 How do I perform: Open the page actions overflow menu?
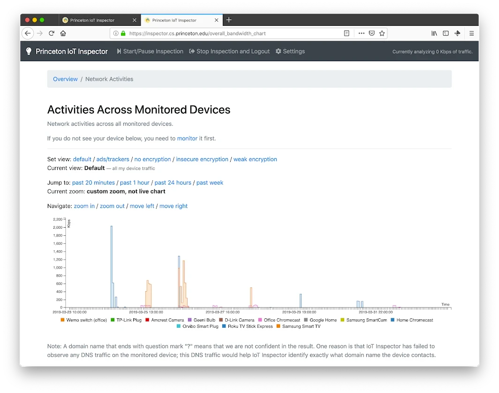pyautogui.click(x=361, y=33)
